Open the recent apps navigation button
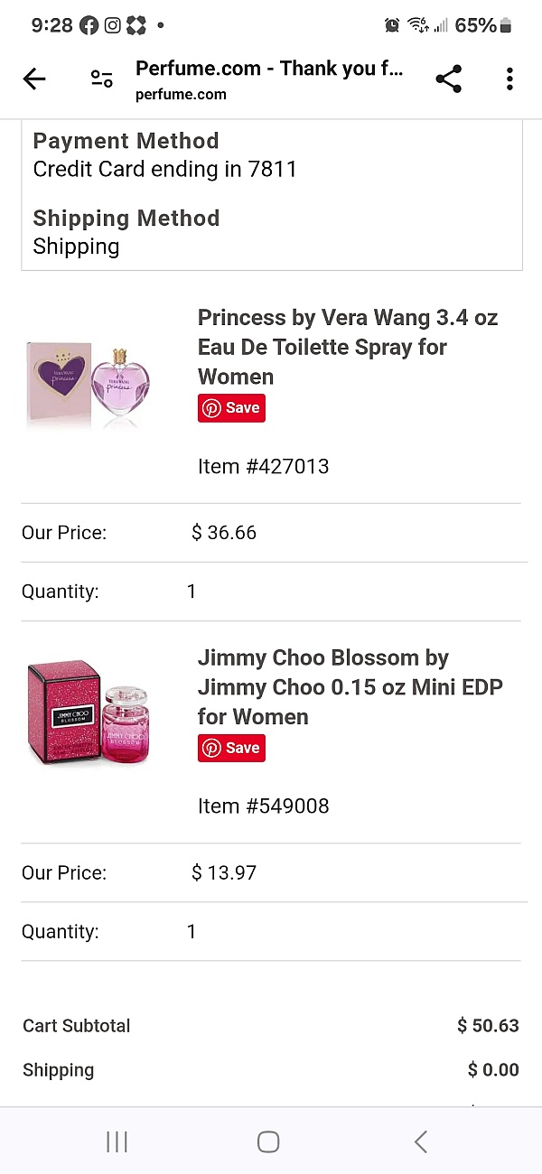The width and height of the screenshot is (542, 1174). [x=117, y=1141]
